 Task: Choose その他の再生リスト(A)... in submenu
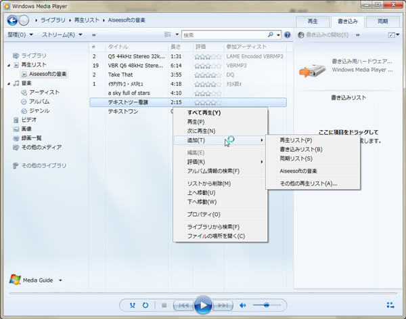coord(313,184)
